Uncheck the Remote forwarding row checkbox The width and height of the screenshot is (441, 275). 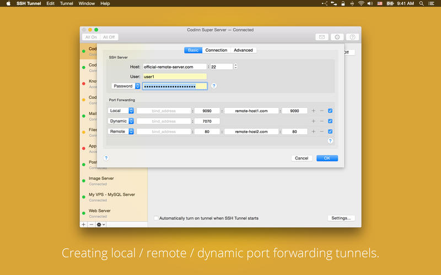click(330, 131)
